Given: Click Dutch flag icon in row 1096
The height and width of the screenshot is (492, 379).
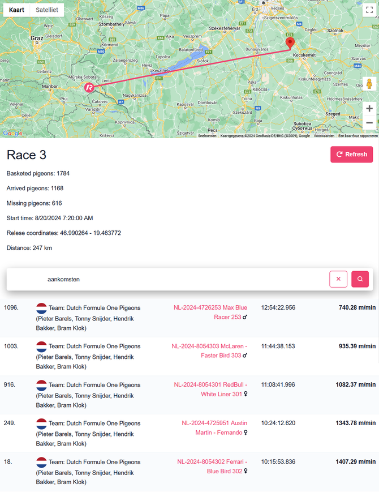Looking at the screenshot, I should 41,308.
